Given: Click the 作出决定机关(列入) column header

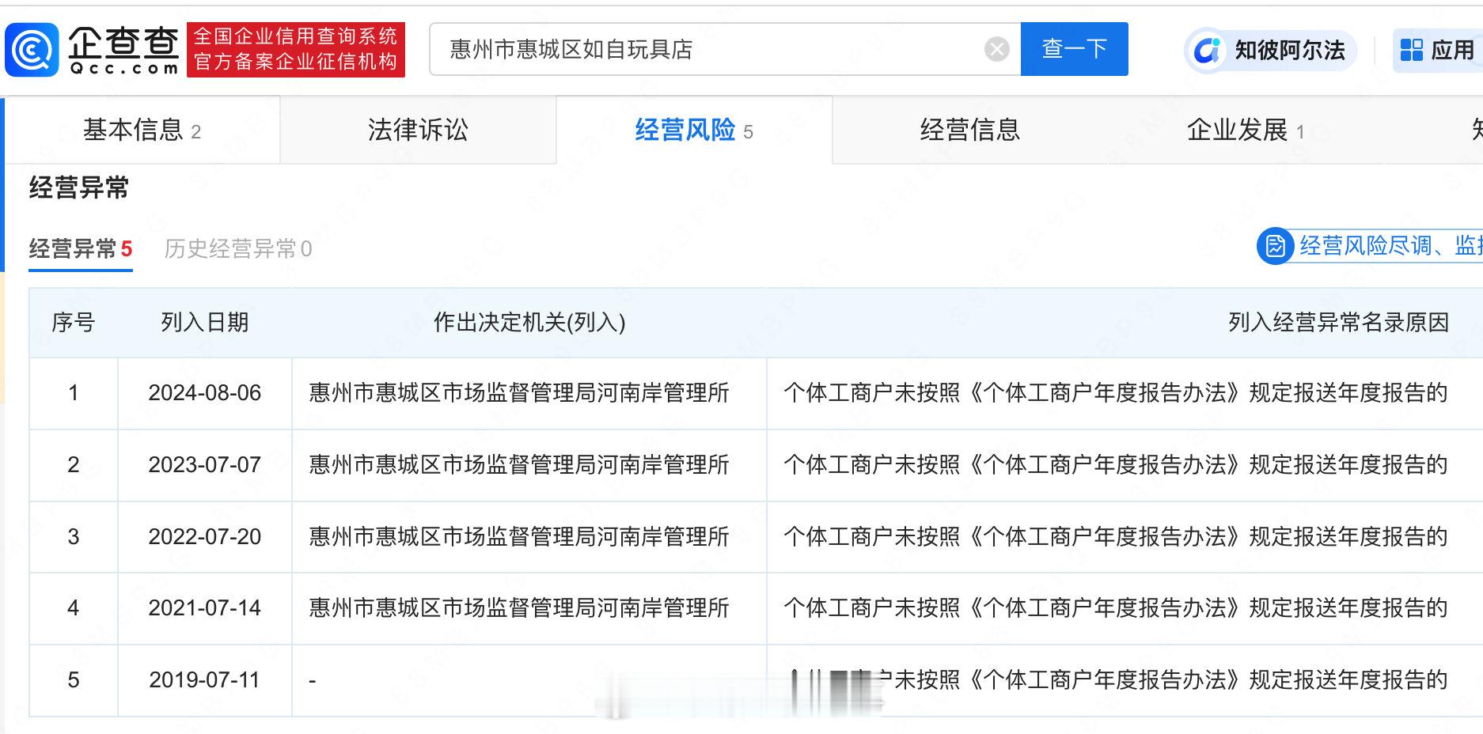Looking at the screenshot, I should [529, 322].
